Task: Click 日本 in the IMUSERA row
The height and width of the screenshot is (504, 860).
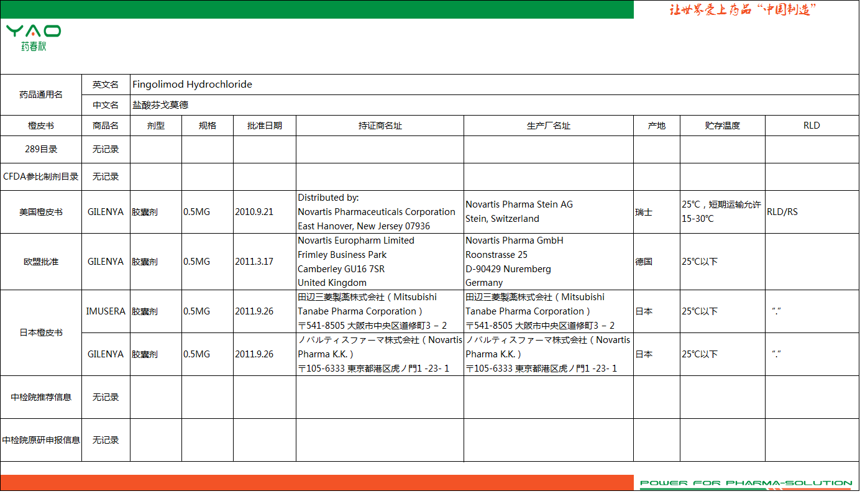Action: (657, 311)
